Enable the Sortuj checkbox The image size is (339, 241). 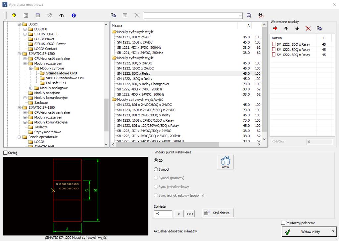click(x=5, y=153)
